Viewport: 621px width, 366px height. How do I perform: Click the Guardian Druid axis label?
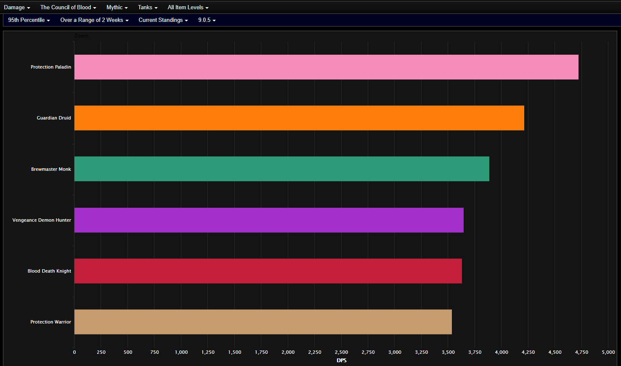pos(54,118)
